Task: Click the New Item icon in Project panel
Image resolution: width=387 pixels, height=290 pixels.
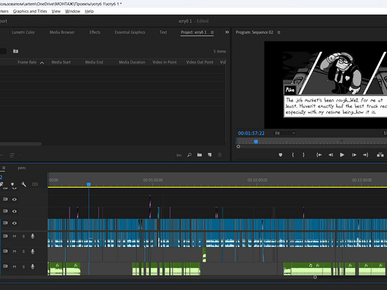Action: pyautogui.click(x=209, y=155)
